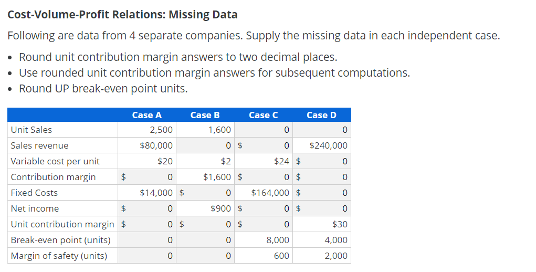
Task: Select Case A Margin of safety field
Action: (147, 256)
